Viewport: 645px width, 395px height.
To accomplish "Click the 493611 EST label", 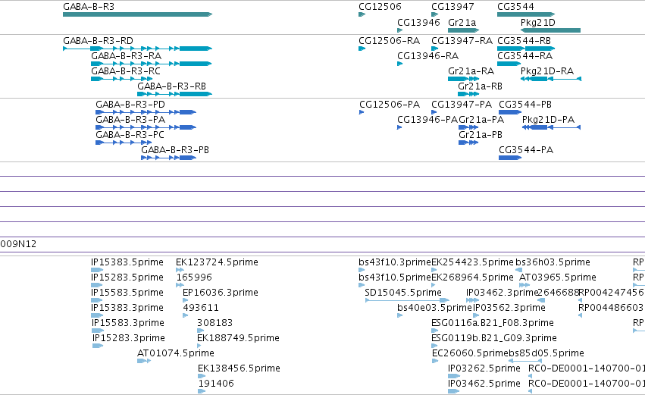I will 201,308.
